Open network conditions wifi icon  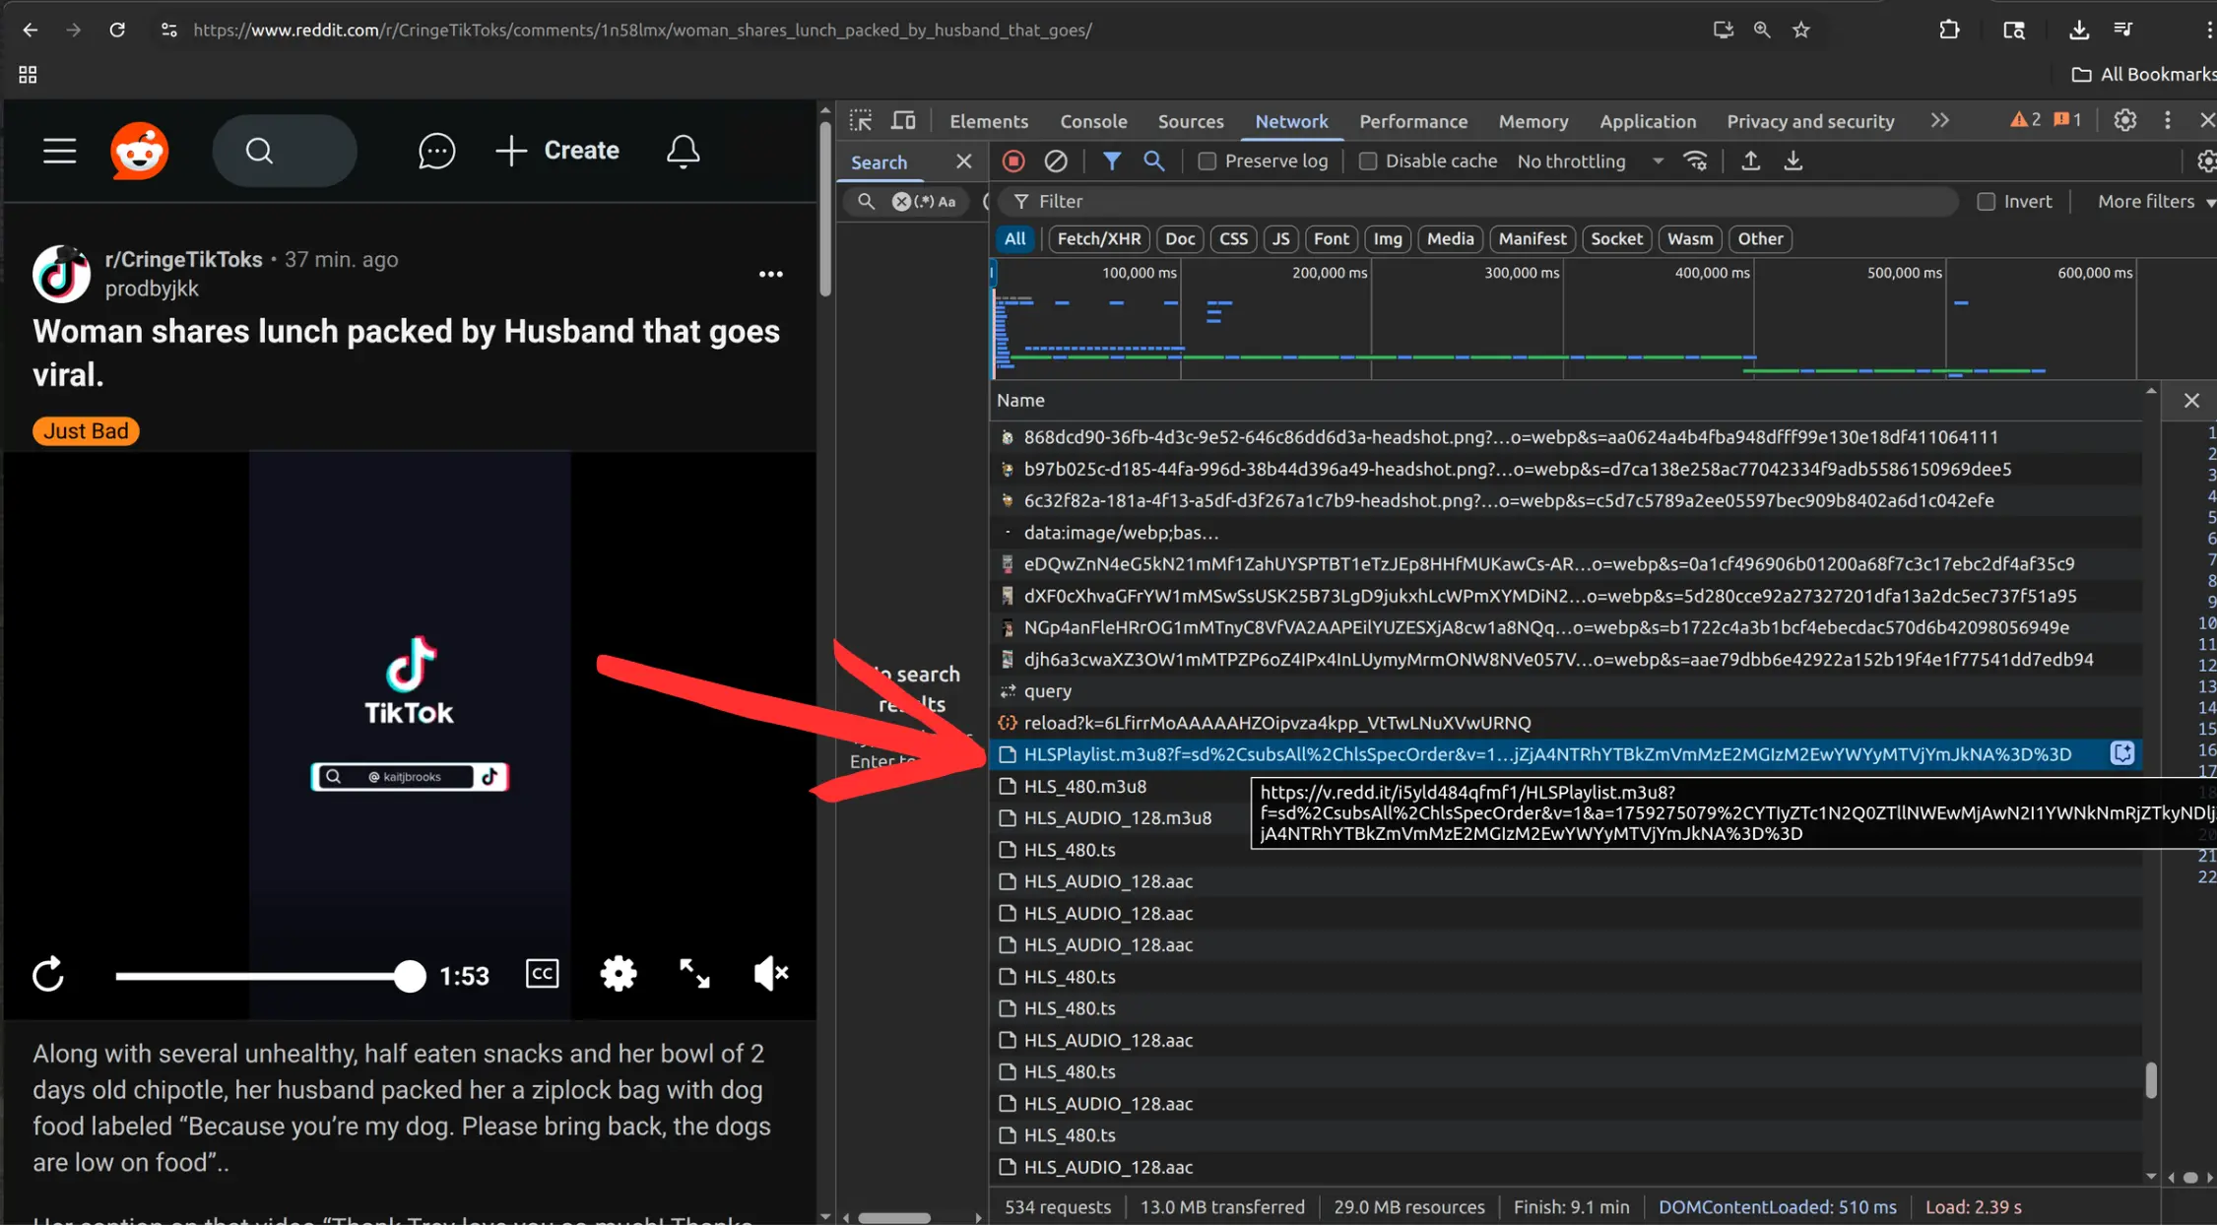click(x=1696, y=161)
